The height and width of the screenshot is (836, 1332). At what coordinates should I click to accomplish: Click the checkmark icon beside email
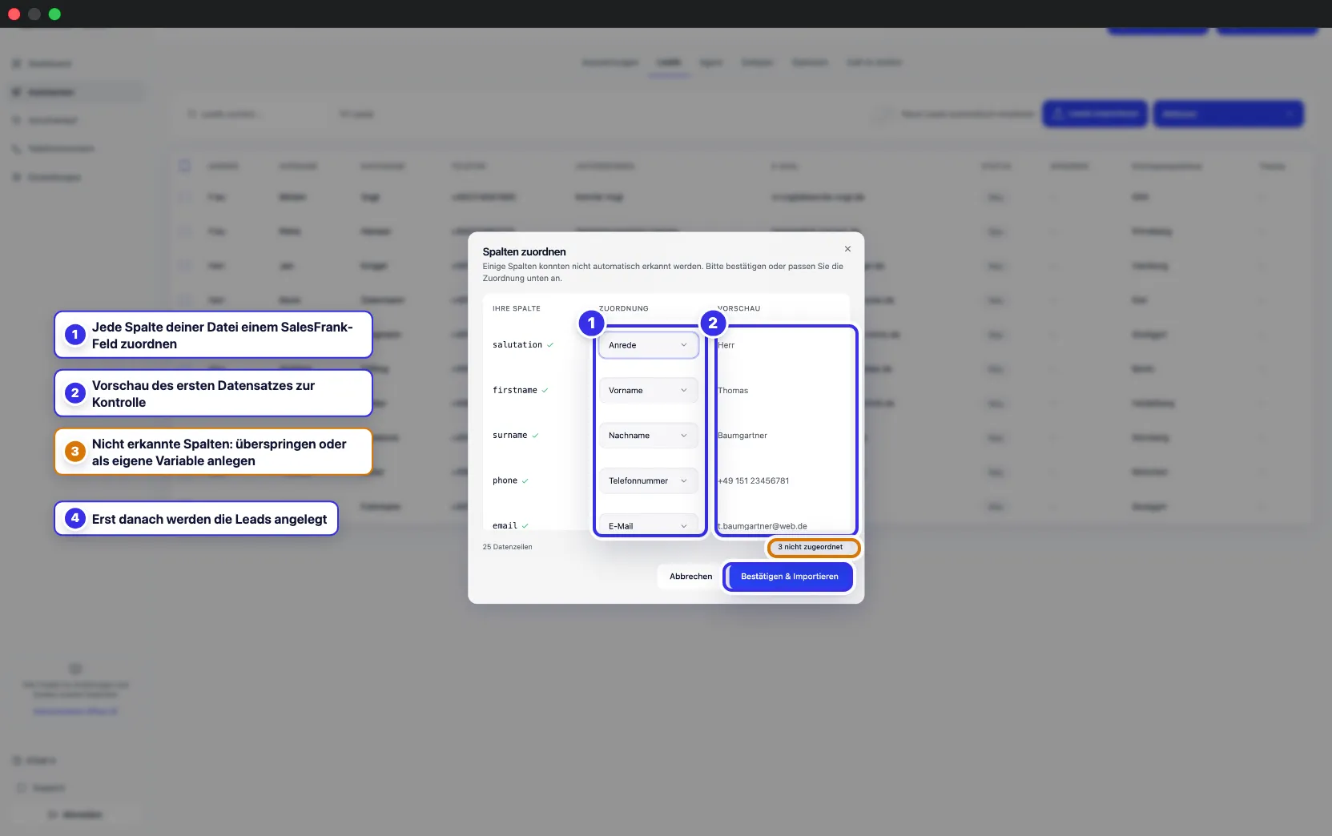click(x=525, y=526)
